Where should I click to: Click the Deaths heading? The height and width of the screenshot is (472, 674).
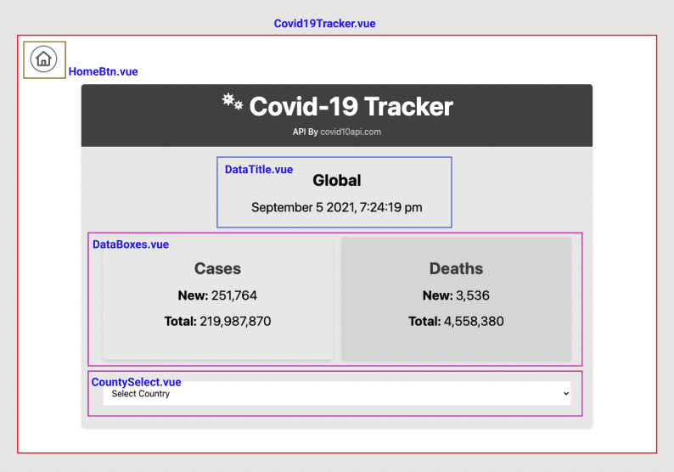coord(456,268)
